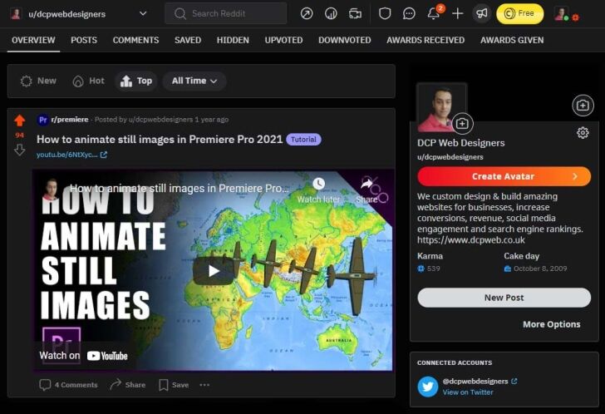Image resolution: width=605 pixels, height=414 pixels.
Task: Open the AWARDS RECEIVED tab
Action: (x=425, y=40)
